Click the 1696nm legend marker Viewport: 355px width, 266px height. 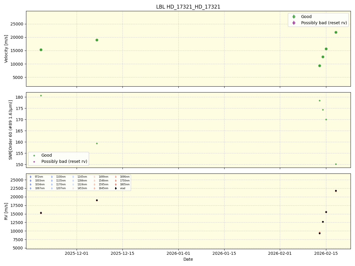[116, 177]
